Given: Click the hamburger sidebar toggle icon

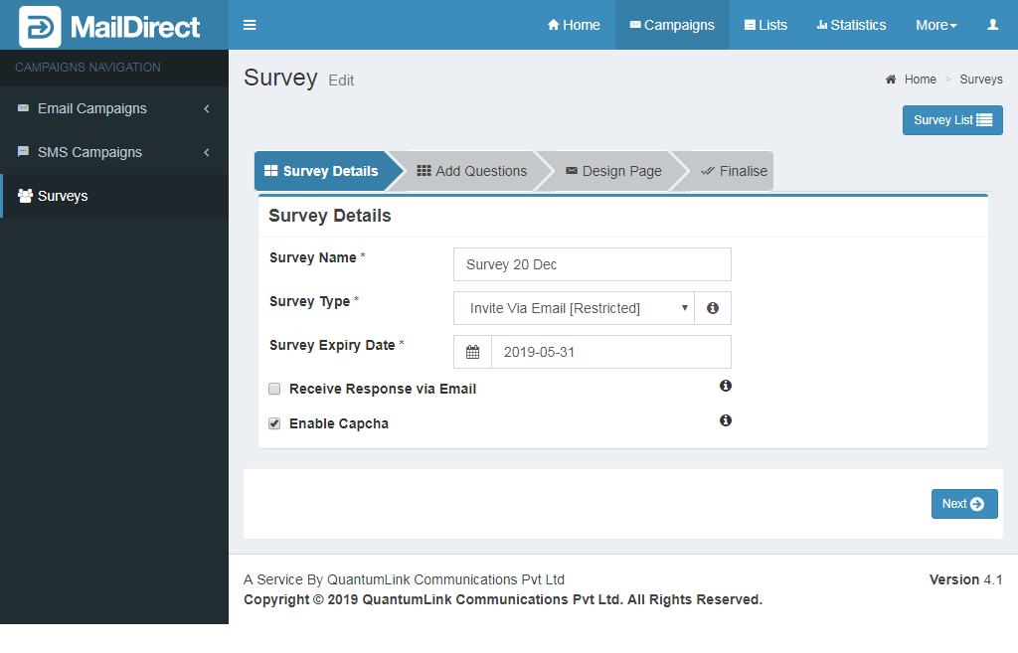Looking at the screenshot, I should click(250, 25).
